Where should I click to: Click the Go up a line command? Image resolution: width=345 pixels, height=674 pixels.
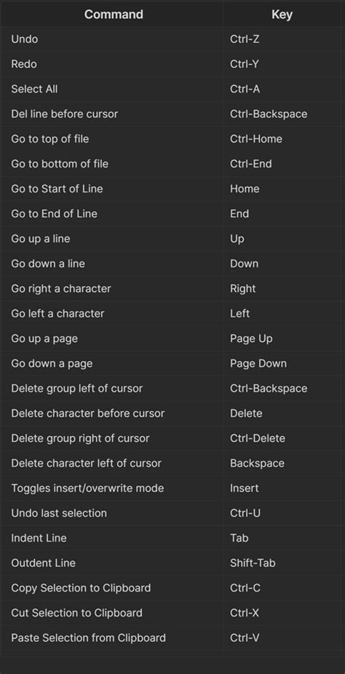40,239
